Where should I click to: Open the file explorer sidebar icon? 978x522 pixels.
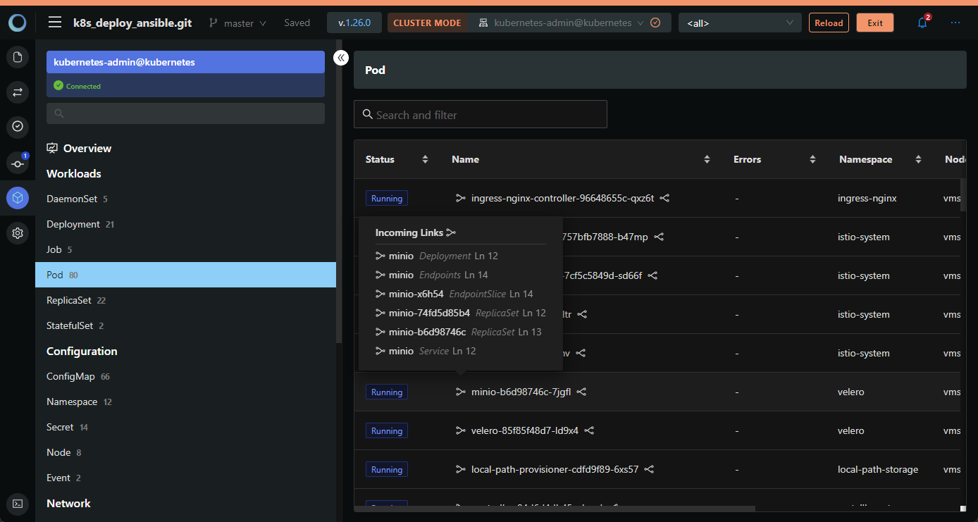tap(18, 57)
